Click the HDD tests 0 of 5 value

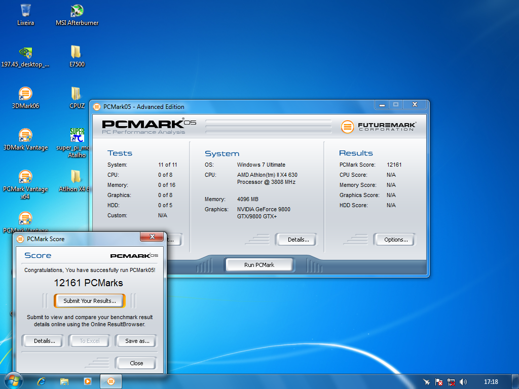pos(165,205)
